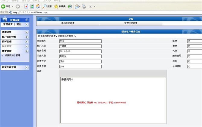Open the 缴费添加 sidebar link

pyautogui.click(x=9, y=55)
